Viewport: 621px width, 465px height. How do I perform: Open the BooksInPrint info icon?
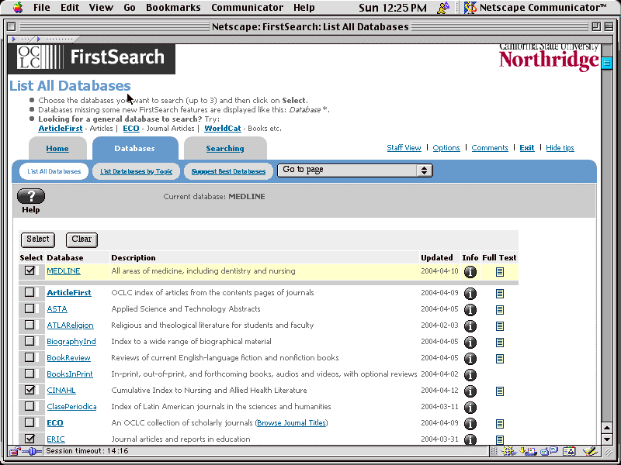[470, 375]
